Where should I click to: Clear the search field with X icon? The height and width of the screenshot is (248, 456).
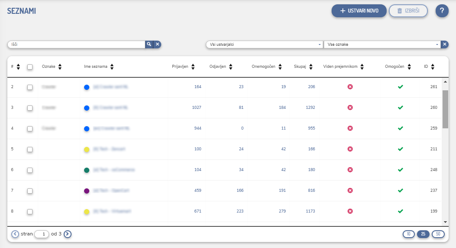(158, 44)
